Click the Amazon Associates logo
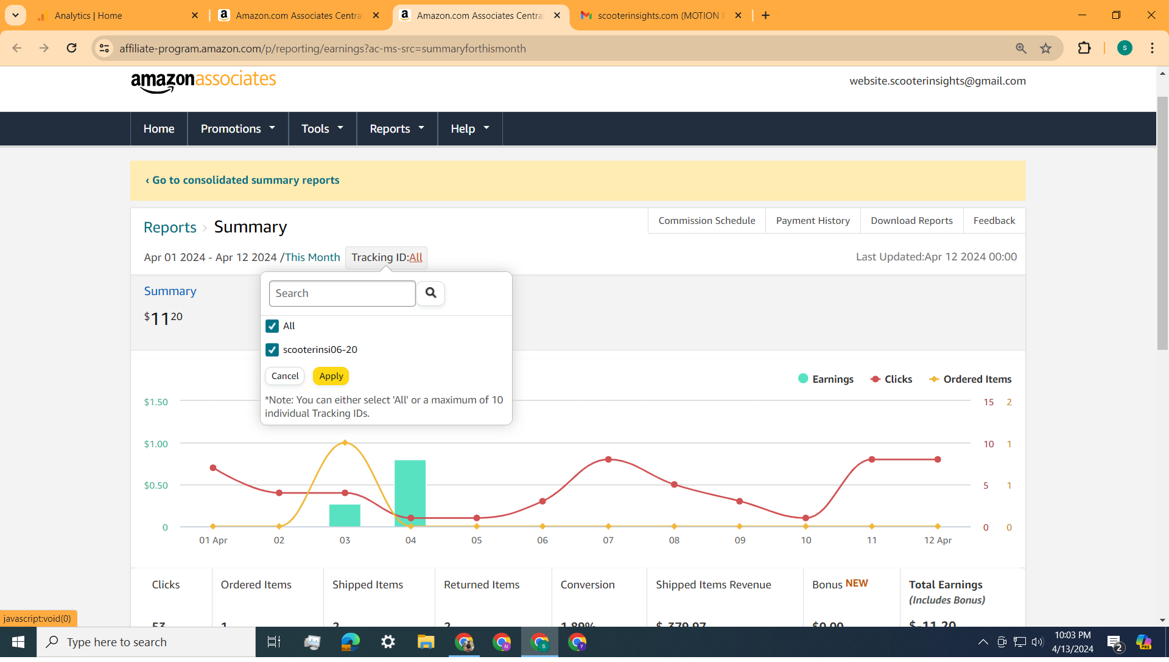Viewport: 1169px width, 662px height. pyautogui.click(x=203, y=82)
